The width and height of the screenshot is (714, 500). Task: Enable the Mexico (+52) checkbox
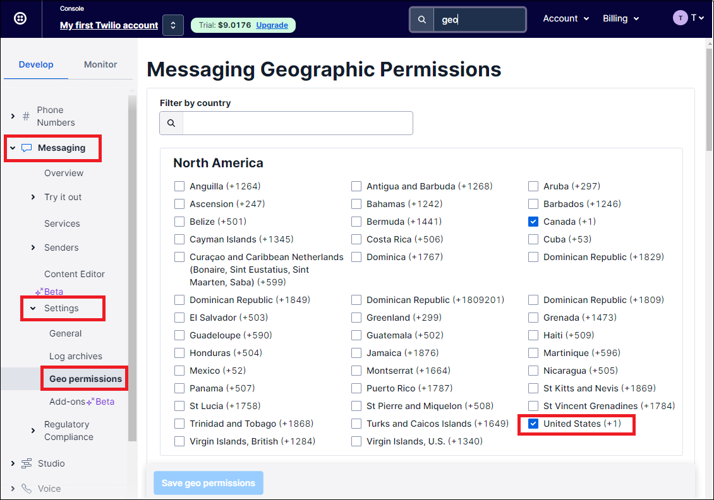click(x=179, y=371)
